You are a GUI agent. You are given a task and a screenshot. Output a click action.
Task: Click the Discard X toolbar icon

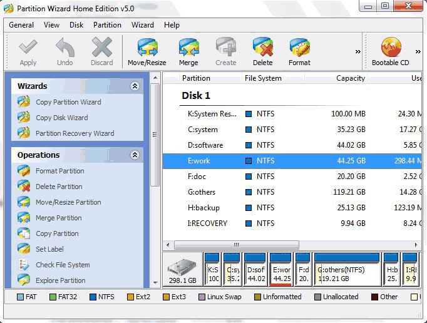coord(102,47)
